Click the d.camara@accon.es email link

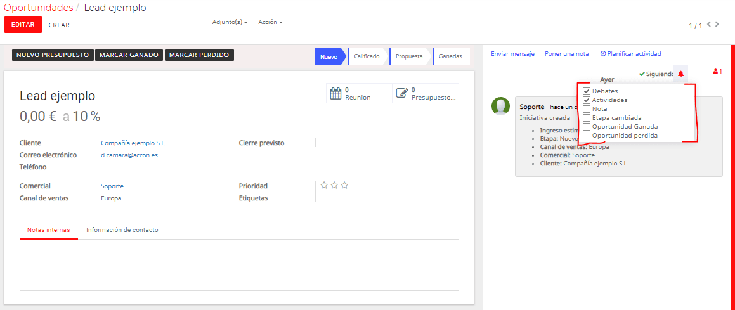tap(129, 155)
